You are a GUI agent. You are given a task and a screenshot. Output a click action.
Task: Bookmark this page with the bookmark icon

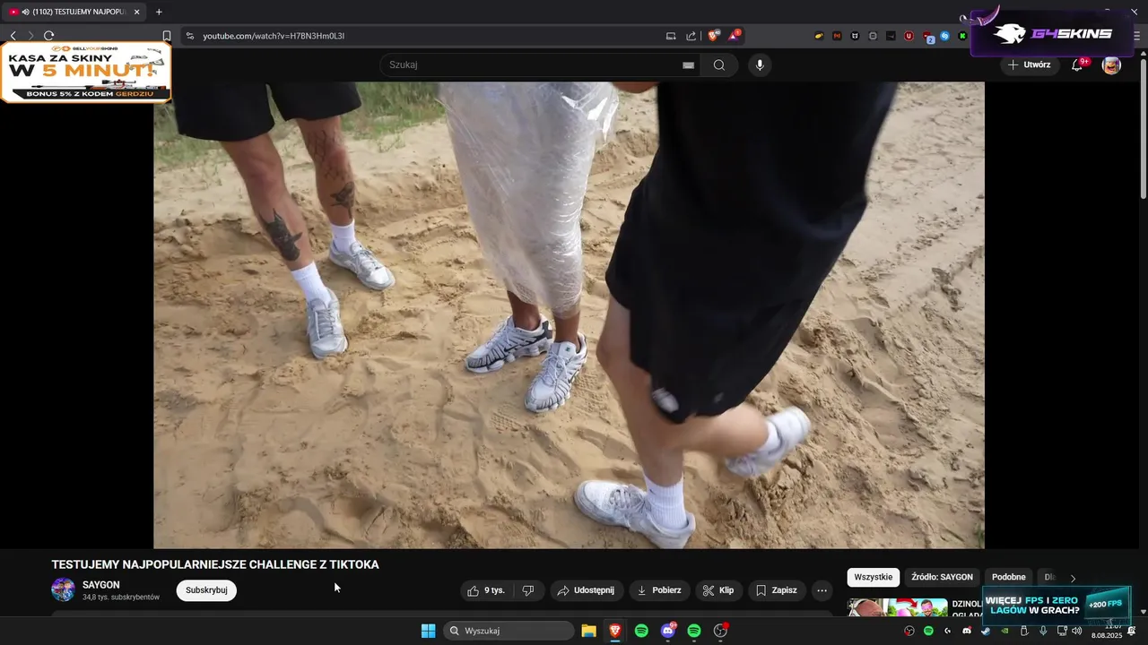[166, 36]
